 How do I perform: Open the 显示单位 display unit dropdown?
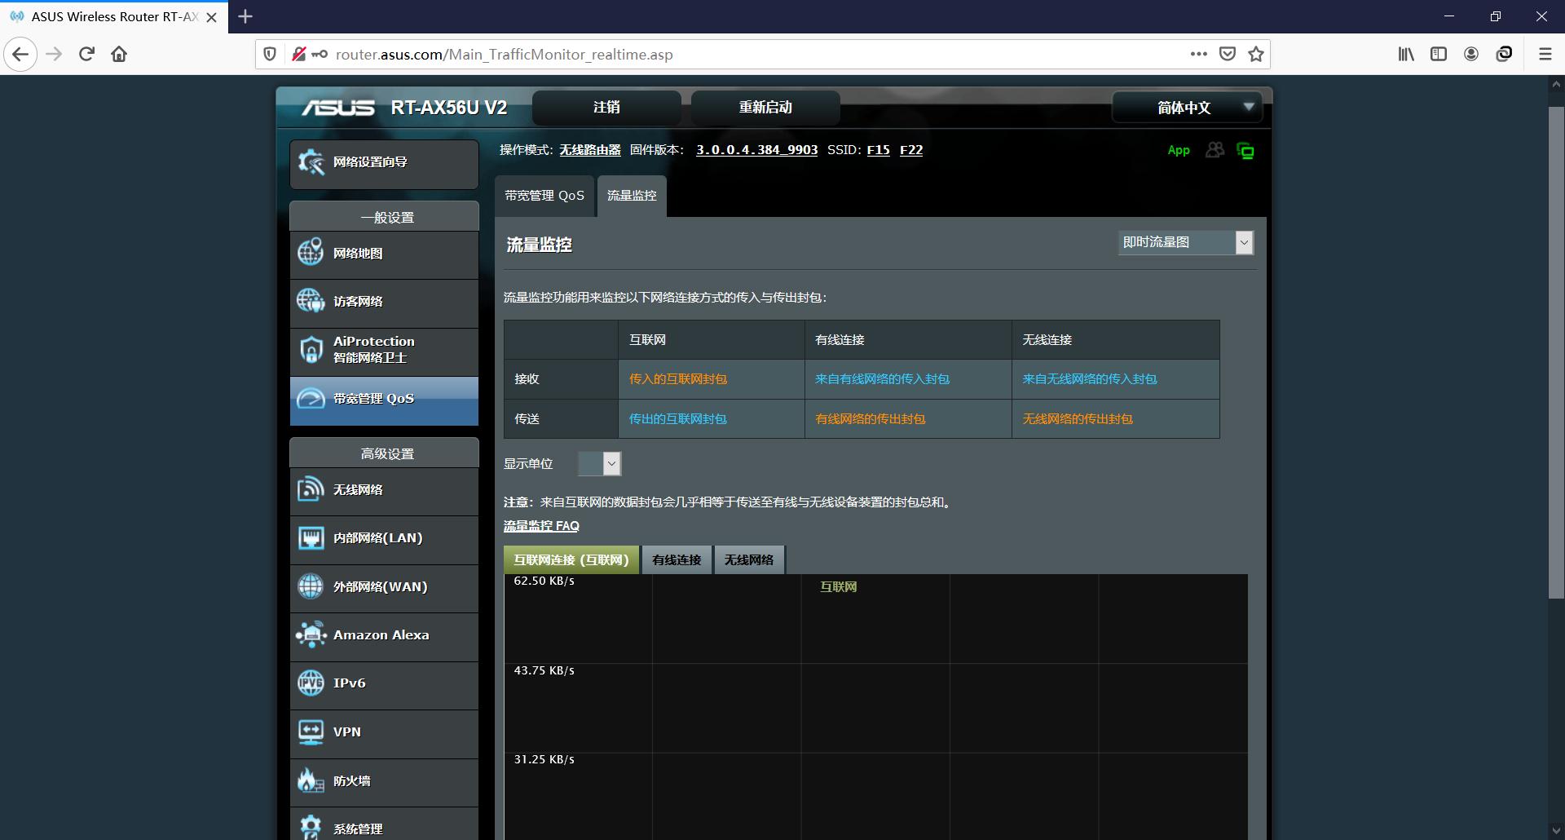point(600,464)
